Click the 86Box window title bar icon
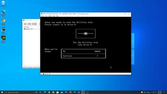Image resolution: width=167 pixels, height=94 pixels. pyautogui.click(x=42, y=14)
